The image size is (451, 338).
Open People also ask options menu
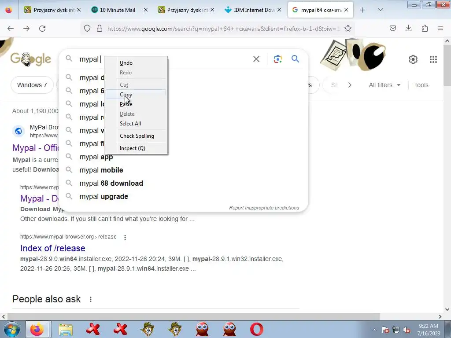tap(91, 299)
